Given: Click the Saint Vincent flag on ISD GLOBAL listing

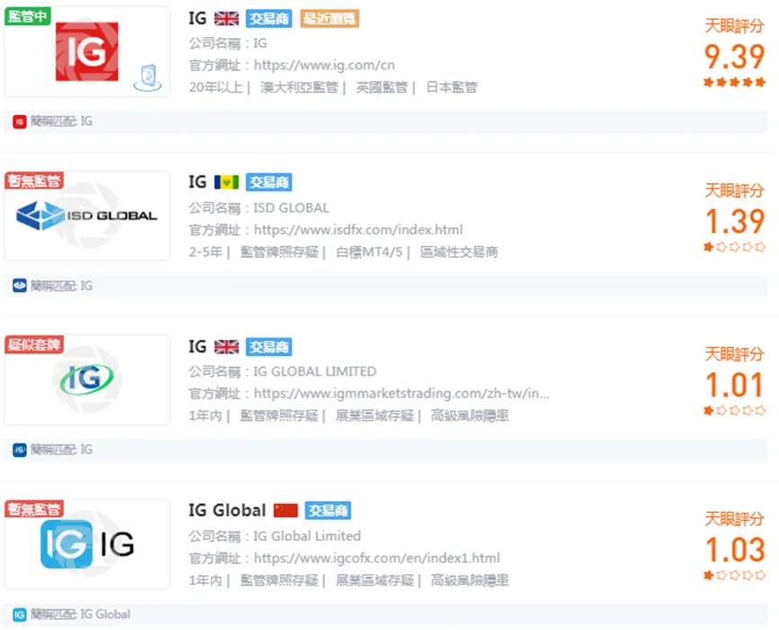Looking at the screenshot, I should pyautogui.click(x=227, y=182).
